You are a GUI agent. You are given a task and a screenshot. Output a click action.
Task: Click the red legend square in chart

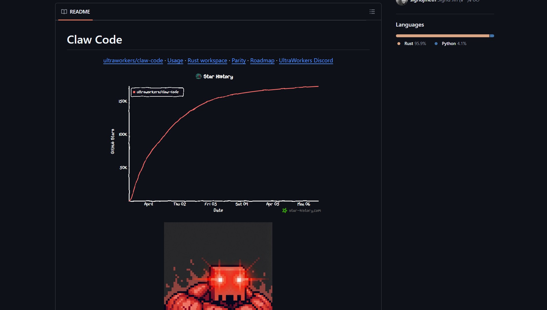[x=134, y=92]
